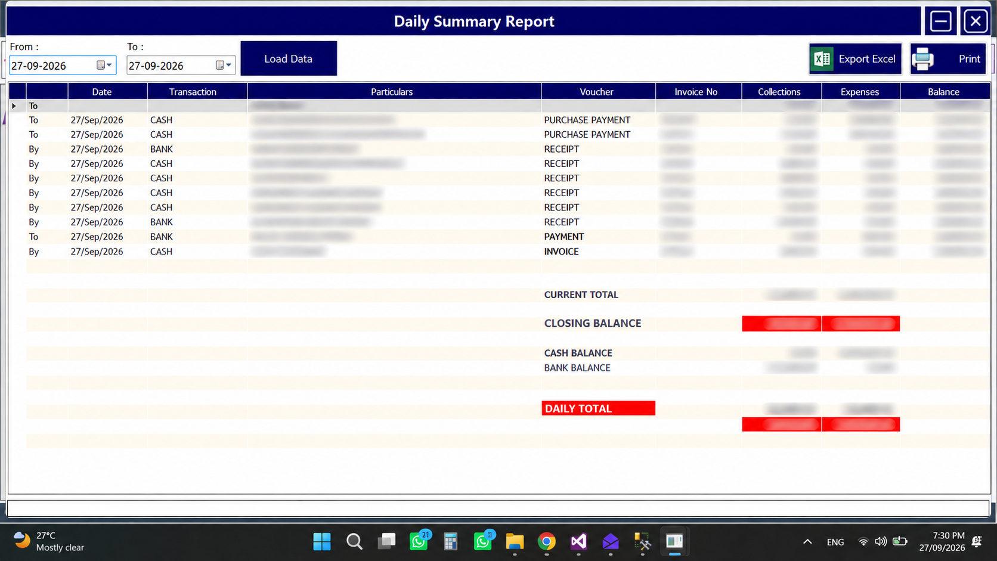
Task: Print the daily summary report
Action: (948, 58)
